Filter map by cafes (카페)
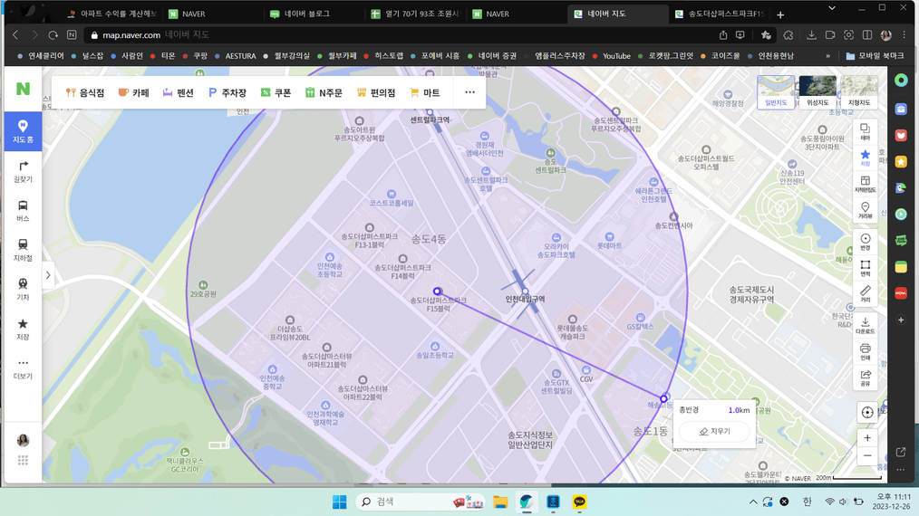The width and height of the screenshot is (919, 516). coord(133,92)
